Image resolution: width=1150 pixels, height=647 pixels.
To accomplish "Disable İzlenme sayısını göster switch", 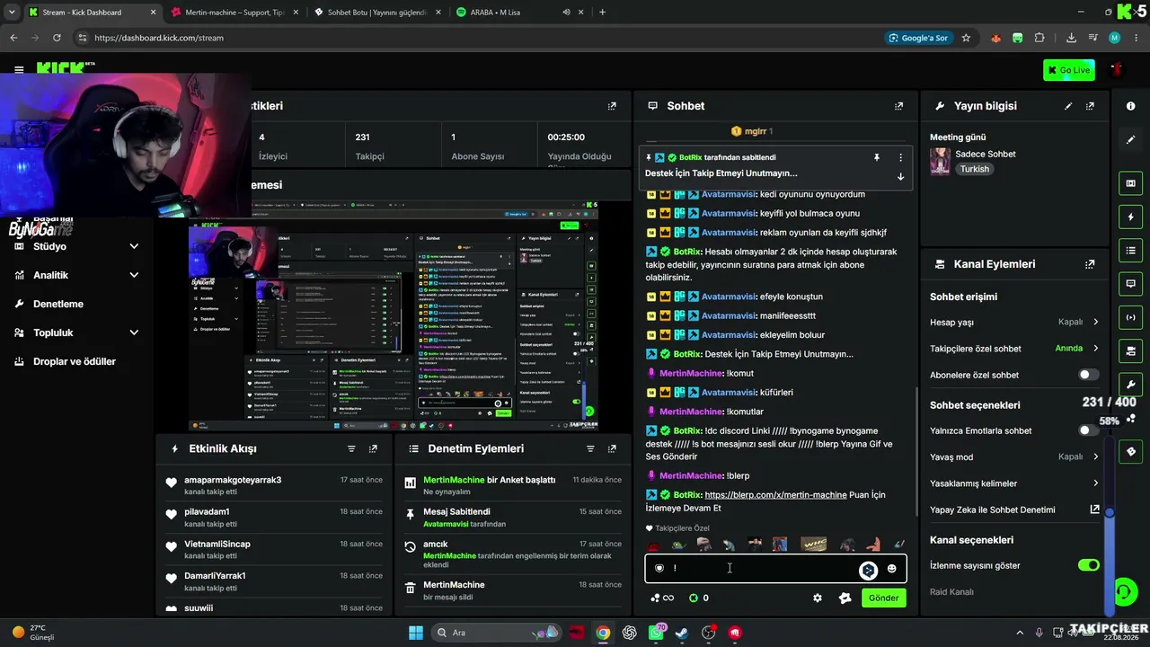I will (x=1088, y=565).
